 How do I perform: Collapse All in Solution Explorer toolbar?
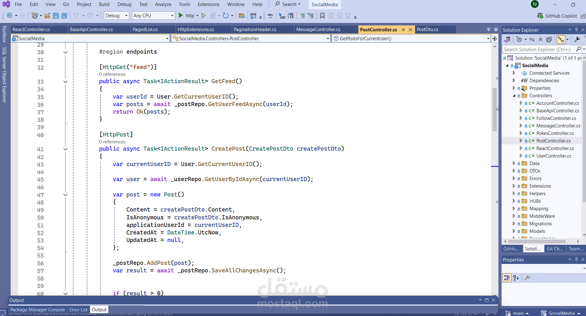tap(540, 40)
